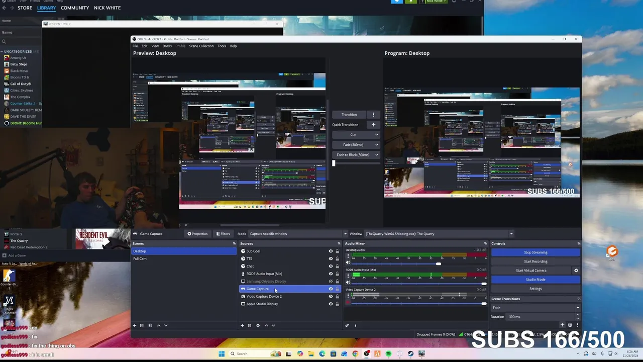
Task: Pop out the Audio Mixer dock icon
Action: pos(485,243)
